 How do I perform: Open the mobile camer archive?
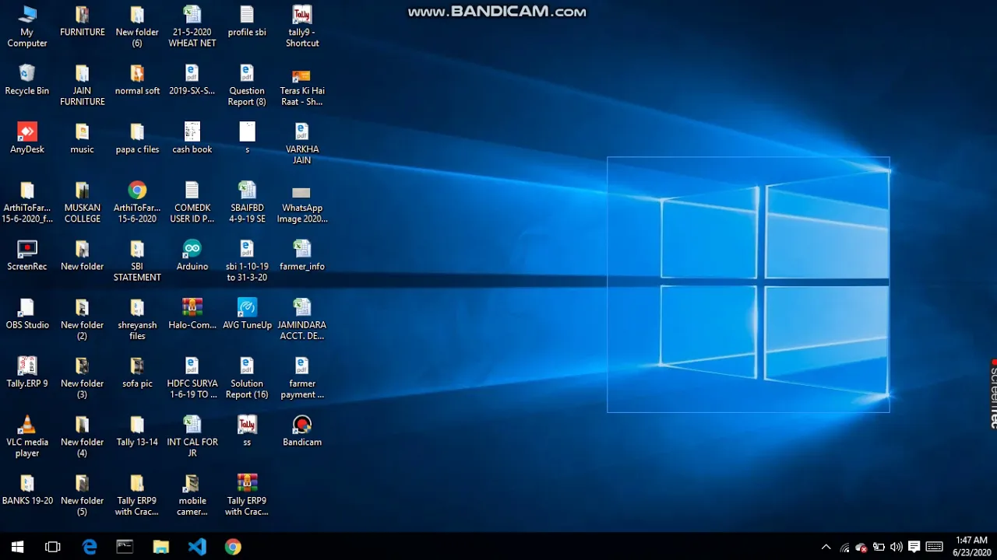[192, 495]
